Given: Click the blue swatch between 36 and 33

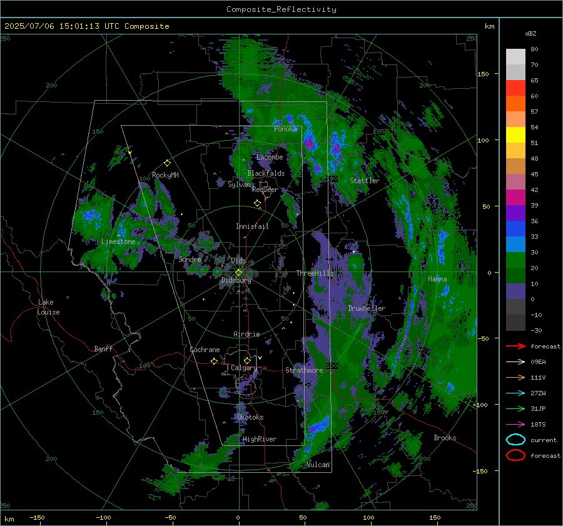Looking at the screenshot, I should 515,228.
